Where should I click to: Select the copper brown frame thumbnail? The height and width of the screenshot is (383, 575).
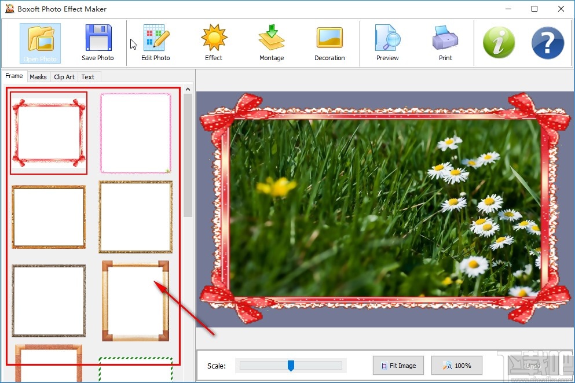point(49,363)
